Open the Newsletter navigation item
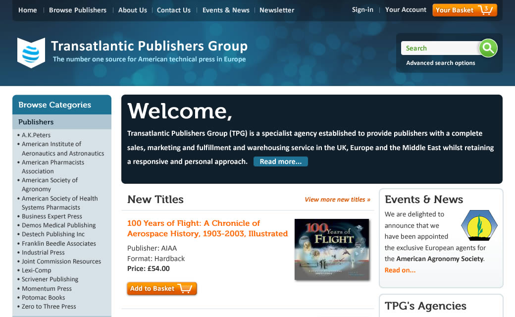Screen dimensions: 515x317 tap(277, 10)
